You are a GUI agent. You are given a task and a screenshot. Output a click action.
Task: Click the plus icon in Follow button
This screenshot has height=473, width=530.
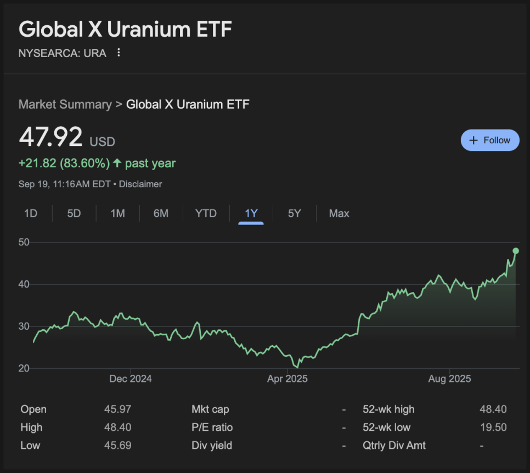click(473, 140)
